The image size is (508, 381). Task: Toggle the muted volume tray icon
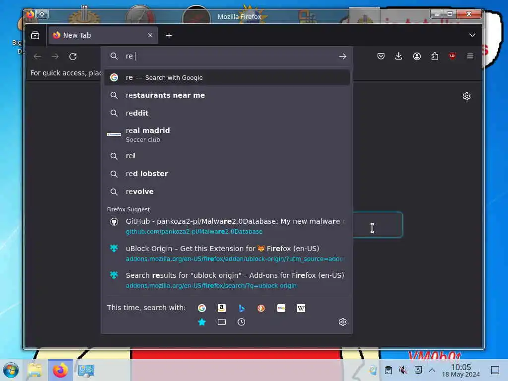[x=403, y=370]
